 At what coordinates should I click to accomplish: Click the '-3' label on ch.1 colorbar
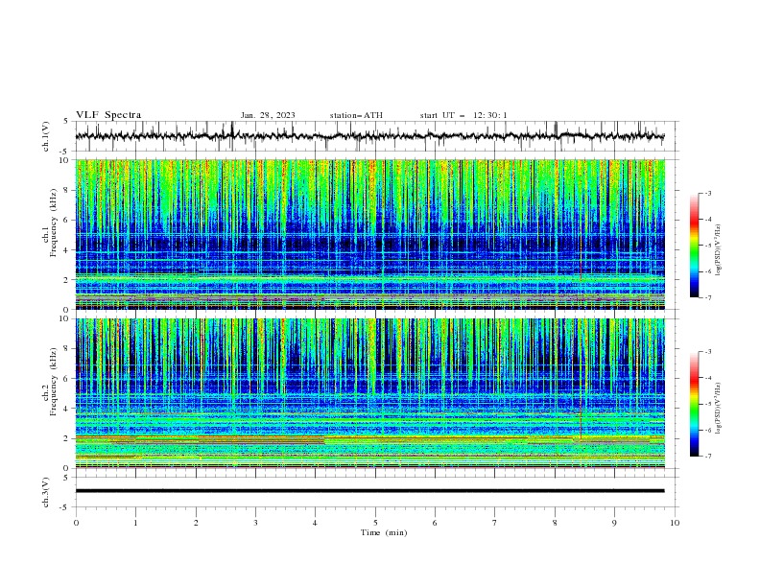(x=707, y=193)
